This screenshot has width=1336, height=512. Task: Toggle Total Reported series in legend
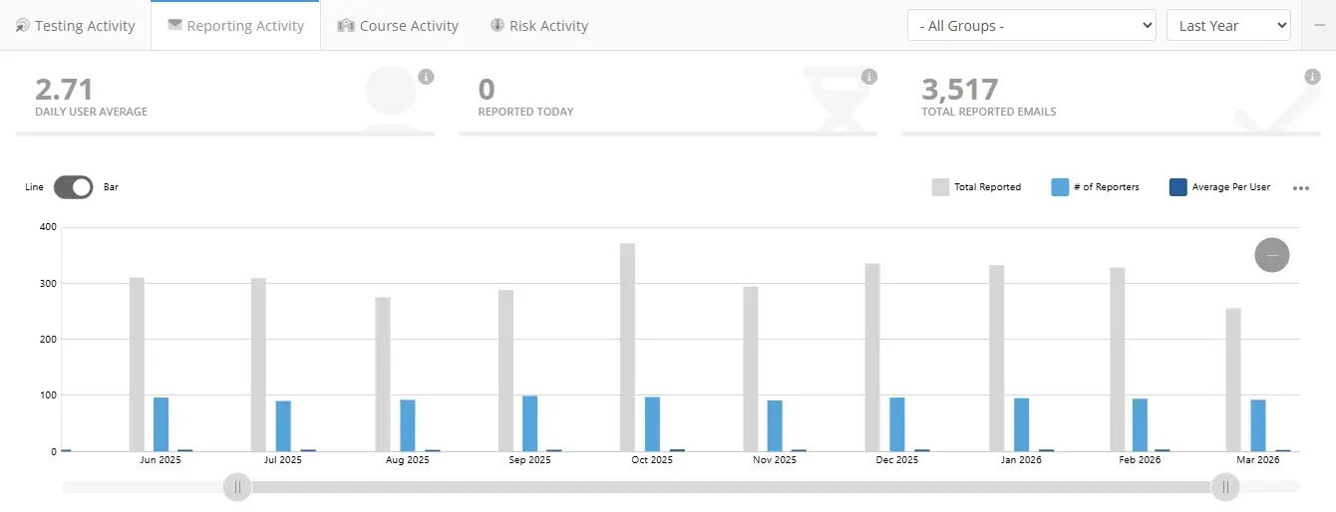coord(976,187)
